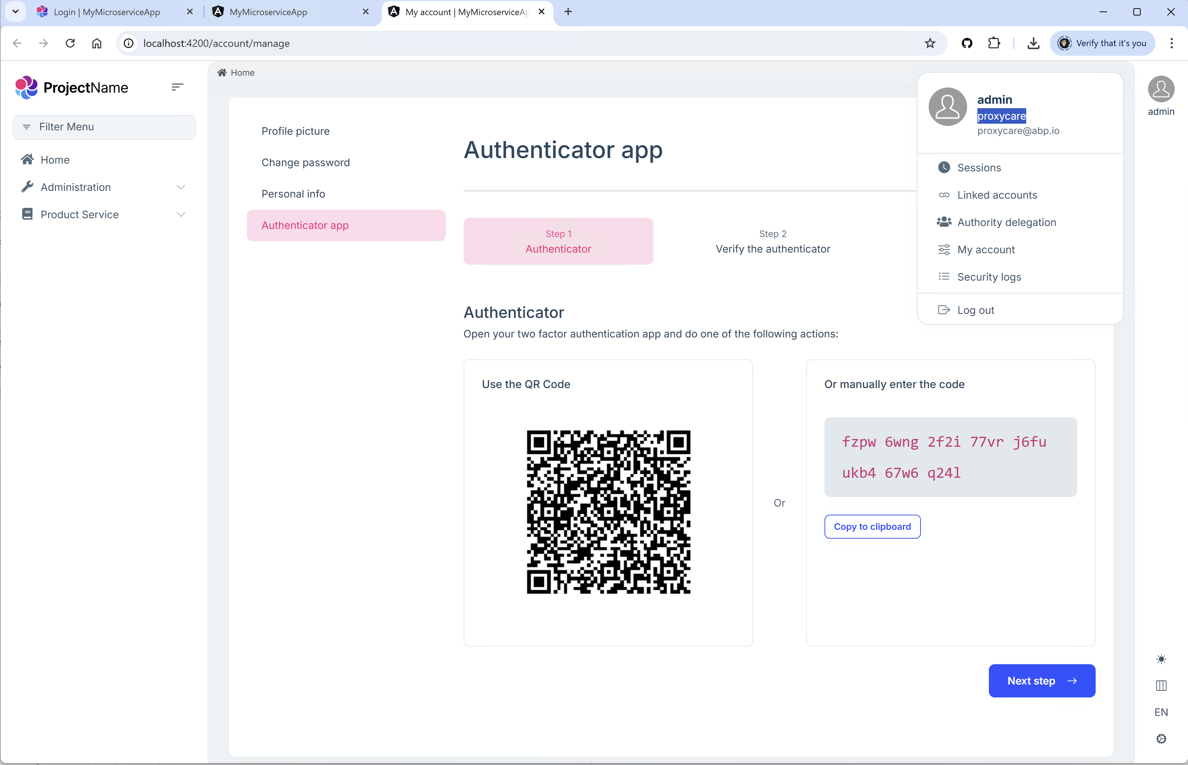This screenshot has height=765, width=1188.
Task: Click the admin avatar in top right
Action: 1161,89
